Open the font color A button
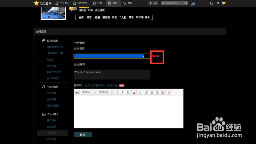The image size is (256, 144). pyautogui.click(x=134, y=92)
